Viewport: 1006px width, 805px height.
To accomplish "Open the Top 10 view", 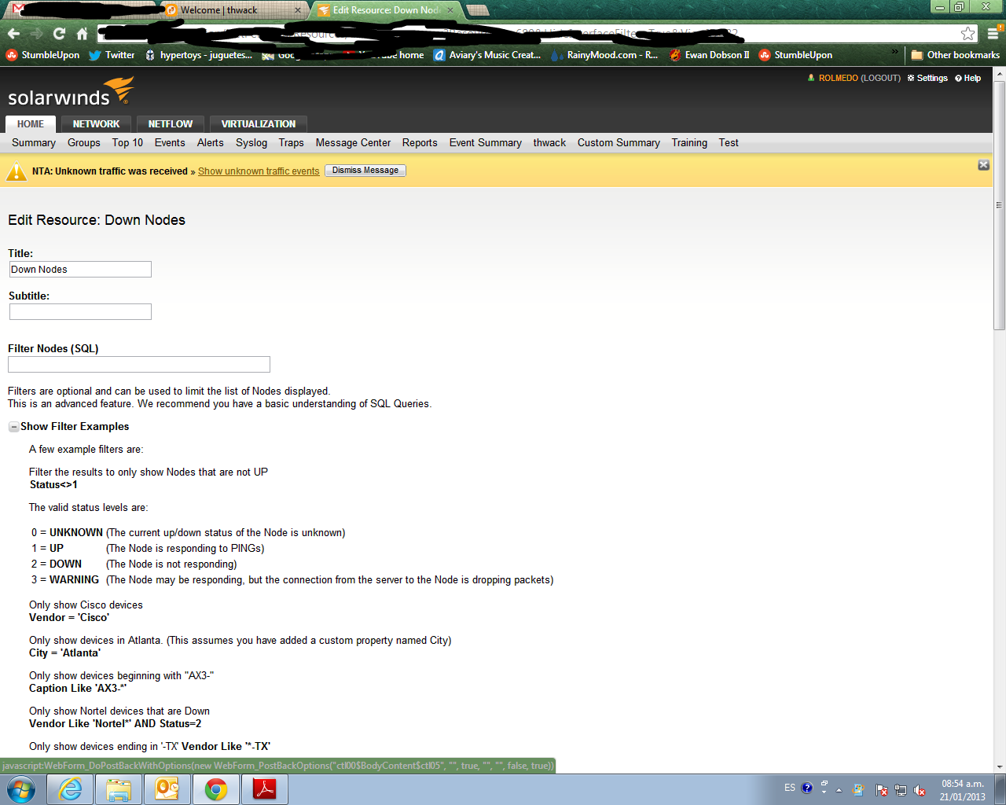I will 127,143.
